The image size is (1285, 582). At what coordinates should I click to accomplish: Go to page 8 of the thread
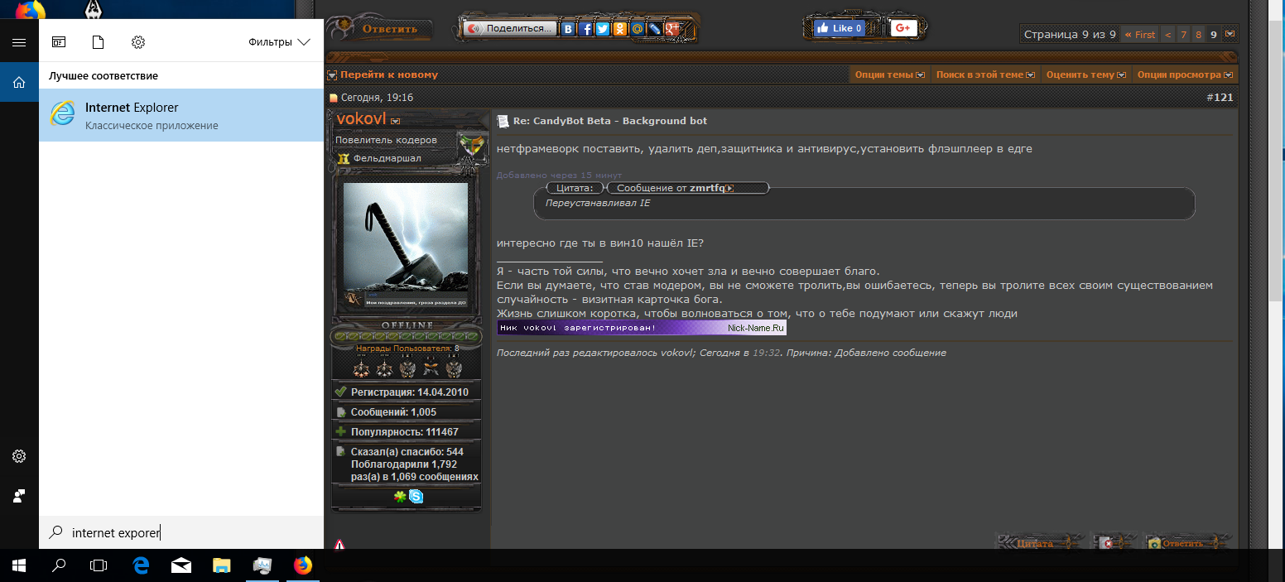(1198, 35)
